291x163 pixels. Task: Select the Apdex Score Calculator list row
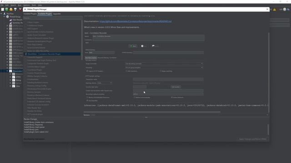[36, 35]
